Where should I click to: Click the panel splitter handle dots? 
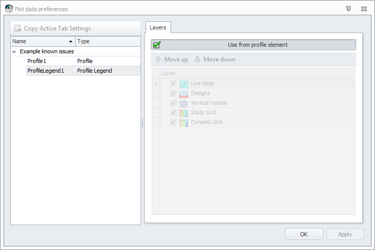tap(143, 123)
